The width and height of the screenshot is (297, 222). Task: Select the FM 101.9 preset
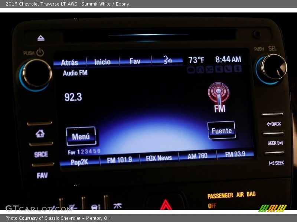(120, 160)
